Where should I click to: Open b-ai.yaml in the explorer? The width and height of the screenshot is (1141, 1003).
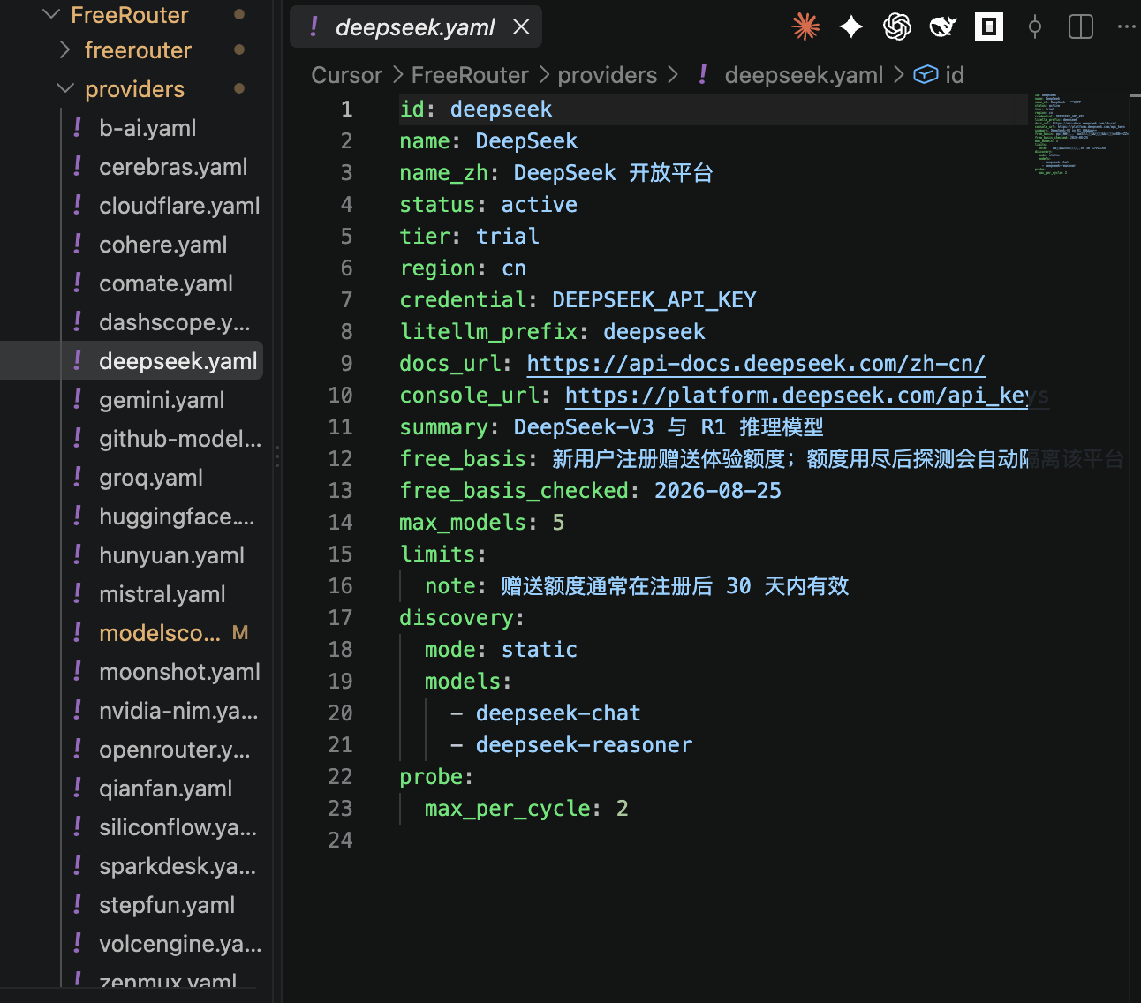click(x=148, y=128)
